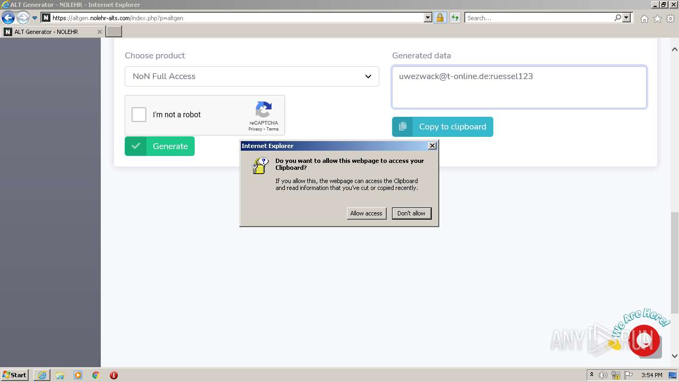Click the Generated data text area
This screenshot has height=382, width=679.
pyautogui.click(x=519, y=87)
